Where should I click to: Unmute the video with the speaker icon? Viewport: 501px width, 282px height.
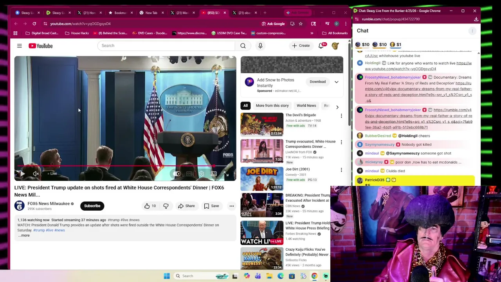tap(36, 174)
